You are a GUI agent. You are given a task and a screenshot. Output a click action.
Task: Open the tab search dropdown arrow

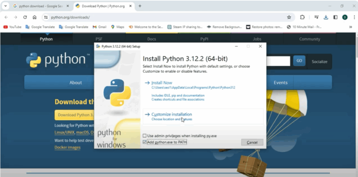coord(6,6)
